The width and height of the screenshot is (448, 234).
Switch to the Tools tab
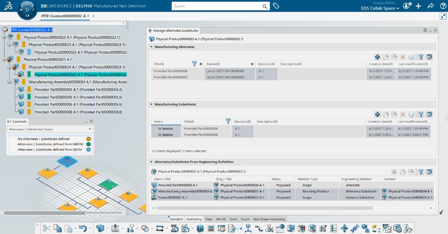pos(233,219)
